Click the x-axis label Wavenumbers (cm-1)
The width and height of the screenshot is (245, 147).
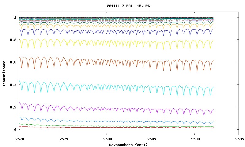128,145
